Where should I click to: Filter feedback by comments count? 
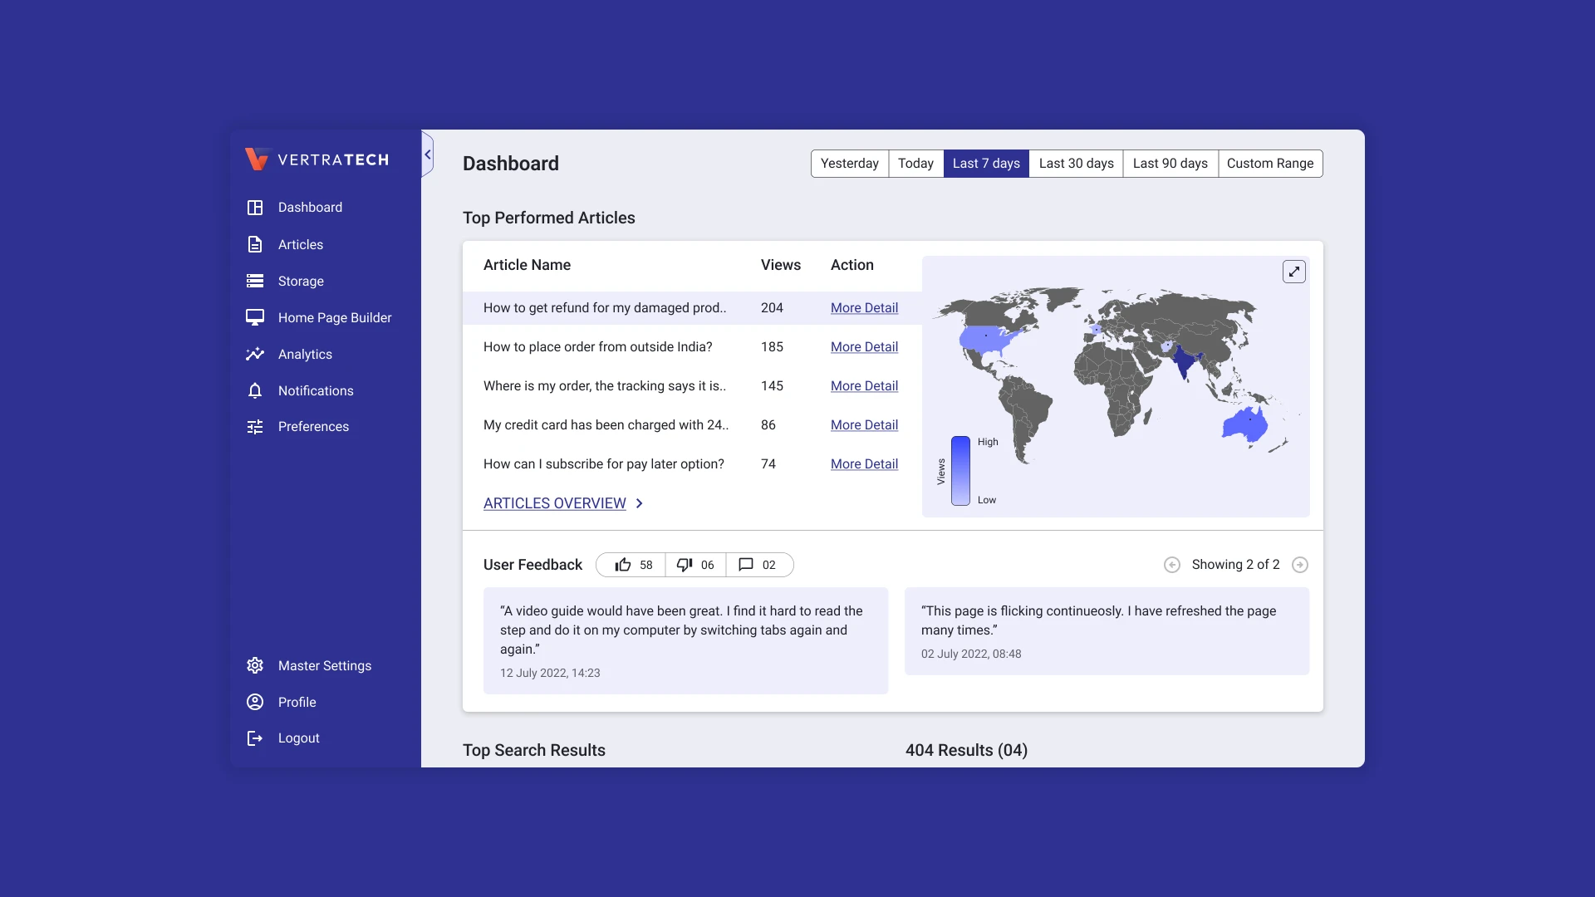(x=758, y=566)
